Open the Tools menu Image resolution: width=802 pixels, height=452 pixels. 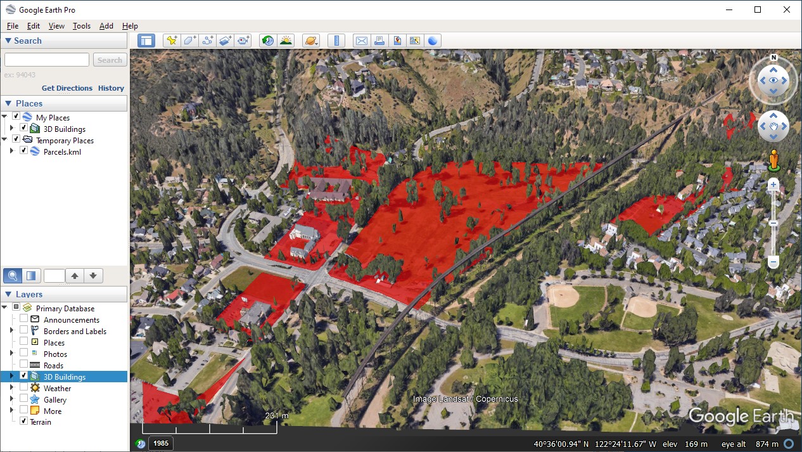[82, 26]
